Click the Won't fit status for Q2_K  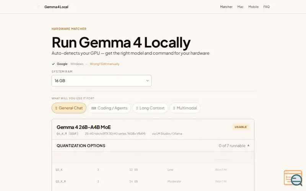pos(221,170)
